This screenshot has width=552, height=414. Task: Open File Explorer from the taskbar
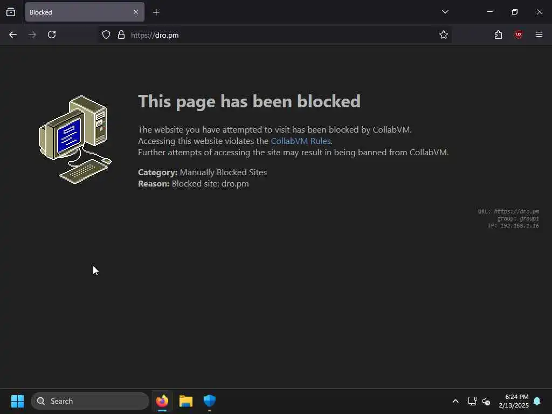186,401
